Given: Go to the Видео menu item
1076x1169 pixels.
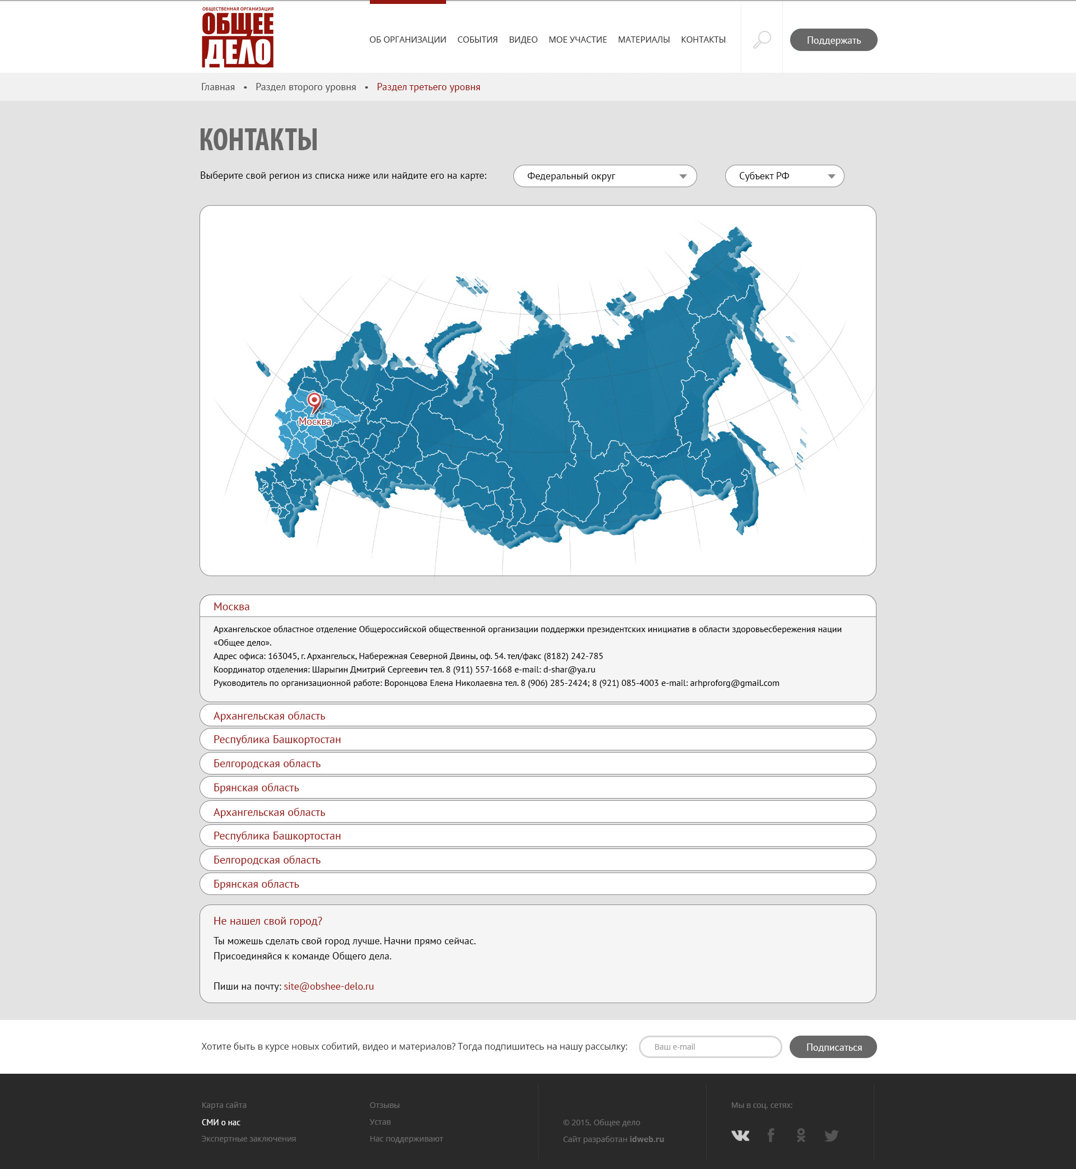Looking at the screenshot, I should click(523, 40).
